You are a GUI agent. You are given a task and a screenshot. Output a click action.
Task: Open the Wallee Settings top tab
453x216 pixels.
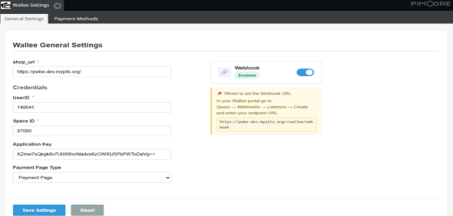(x=31, y=5)
